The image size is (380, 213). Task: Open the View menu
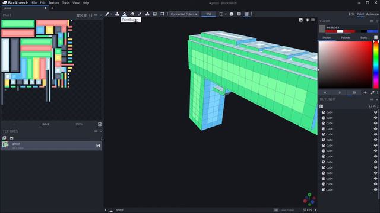click(76, 3)
